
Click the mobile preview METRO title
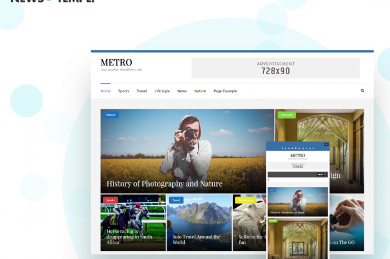[298, 155]
